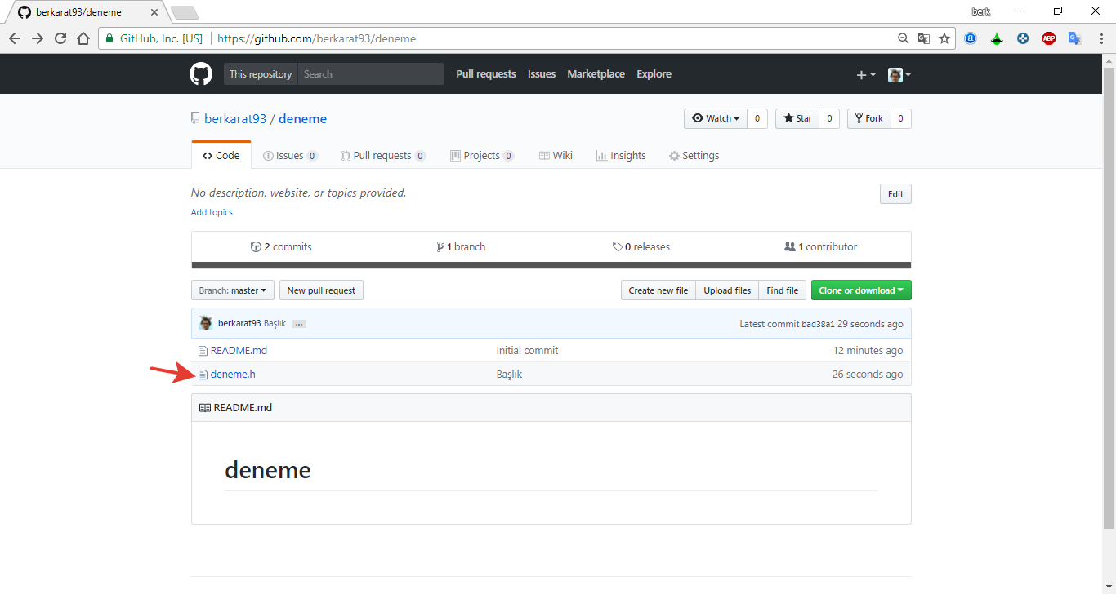This screenshot has height=594, width=1116.
Task: Switch to the Code tab
Action: (221, 155)
